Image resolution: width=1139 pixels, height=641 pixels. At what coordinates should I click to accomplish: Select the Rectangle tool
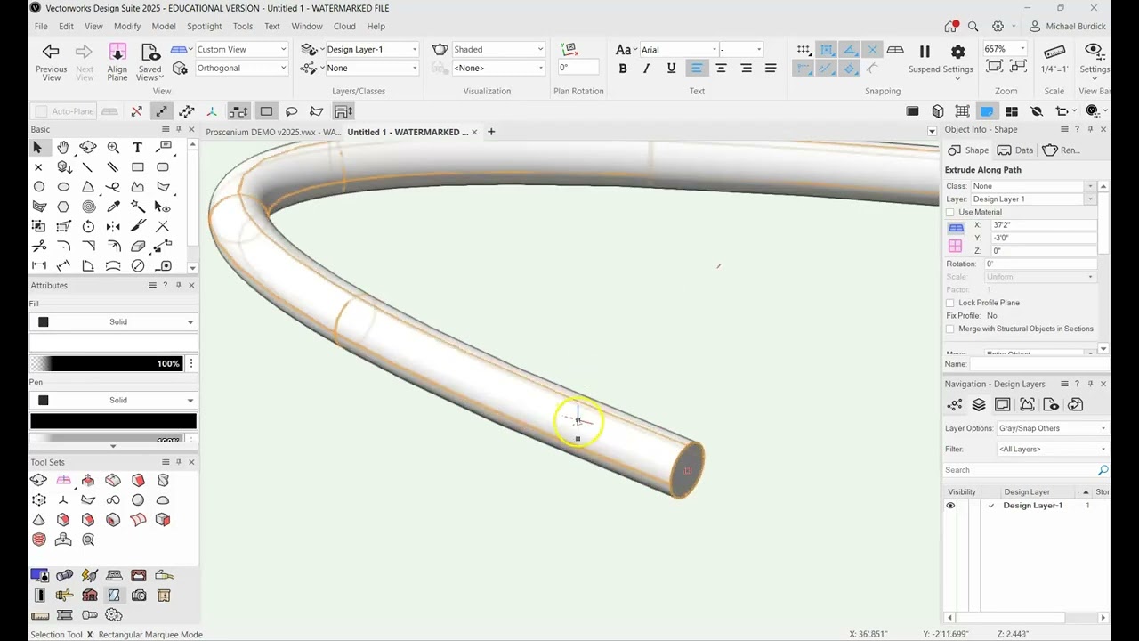click(x=138, y=166)
